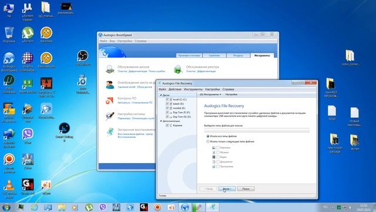Screen dimensions: 376x212
Task: Uncheck the kalash (D:) disk checkbox
Action: (x=167, y=104)
